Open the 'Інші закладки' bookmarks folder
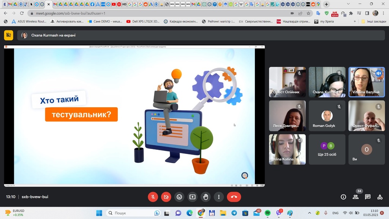 tap(374, 22)
